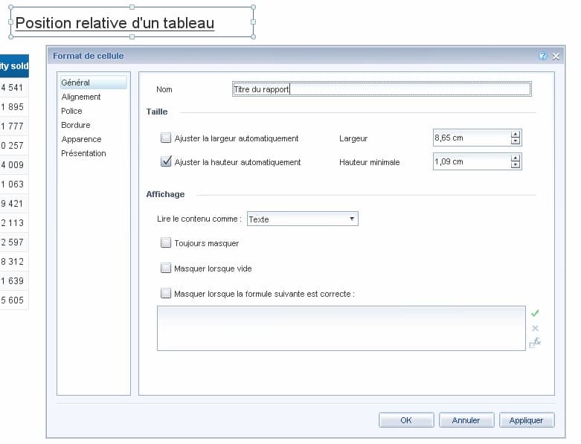Screen dimensions: 581x444
Task: Open the Lire le contenu comme dropdown
Action: click(302, 219)
